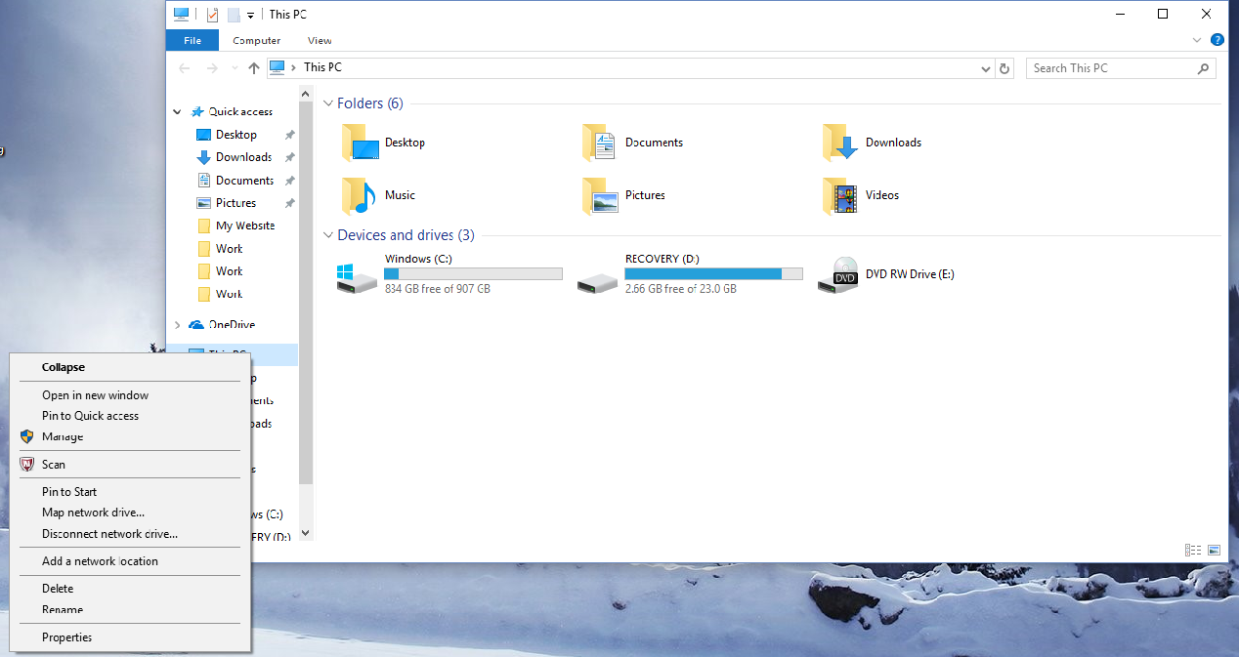Screen dimensions: 1239x657
Task: Open the Computer ribbon tab
Action: pos(256,40)
